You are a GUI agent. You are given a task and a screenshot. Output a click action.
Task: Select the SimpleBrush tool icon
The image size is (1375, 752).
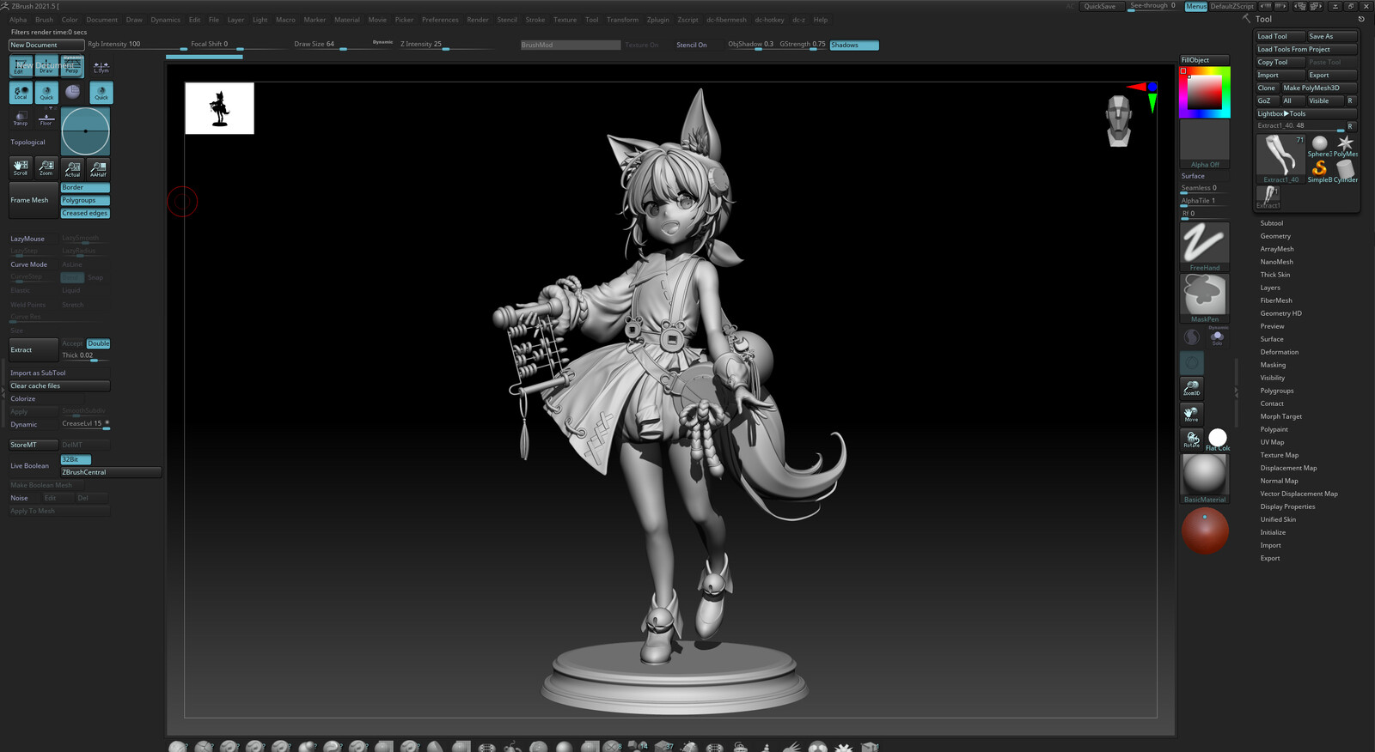pyautogui.click(x=1319, y=171)
